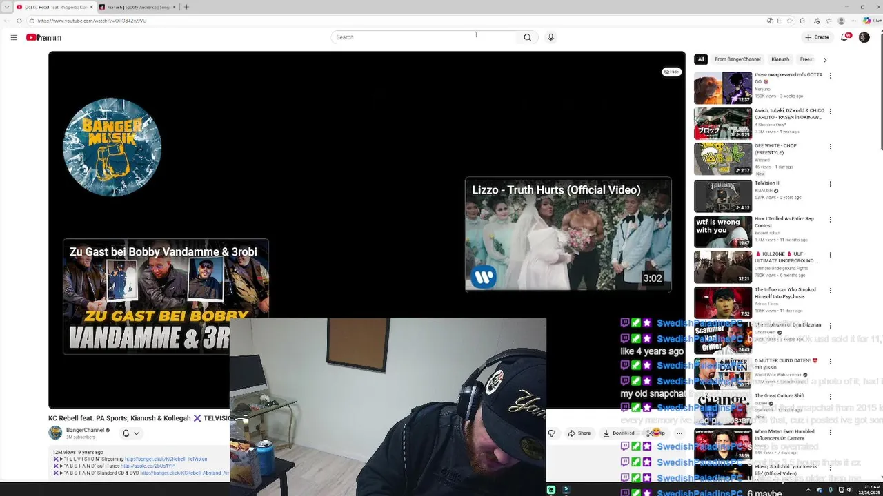This screenshot has height=496, width=883.
Task: Hide the end screen overlay button
Action: [x=671, y=72]
